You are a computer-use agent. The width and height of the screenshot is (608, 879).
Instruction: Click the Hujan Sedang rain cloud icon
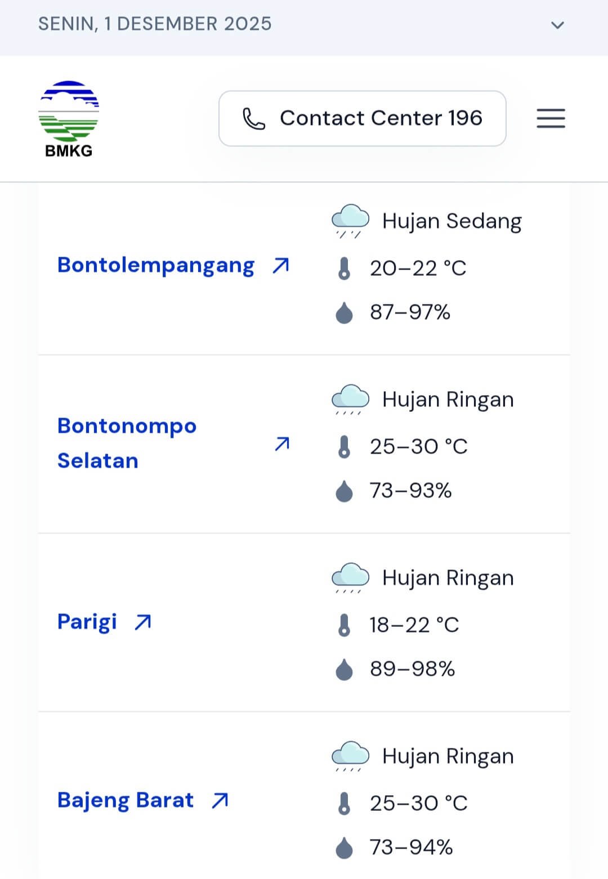coord(350,221)
